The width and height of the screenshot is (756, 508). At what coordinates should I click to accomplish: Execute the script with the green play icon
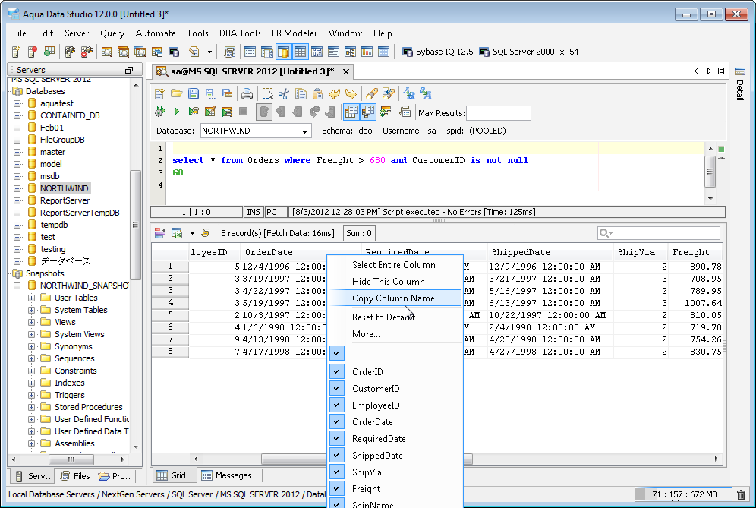[x=176, y=112]
